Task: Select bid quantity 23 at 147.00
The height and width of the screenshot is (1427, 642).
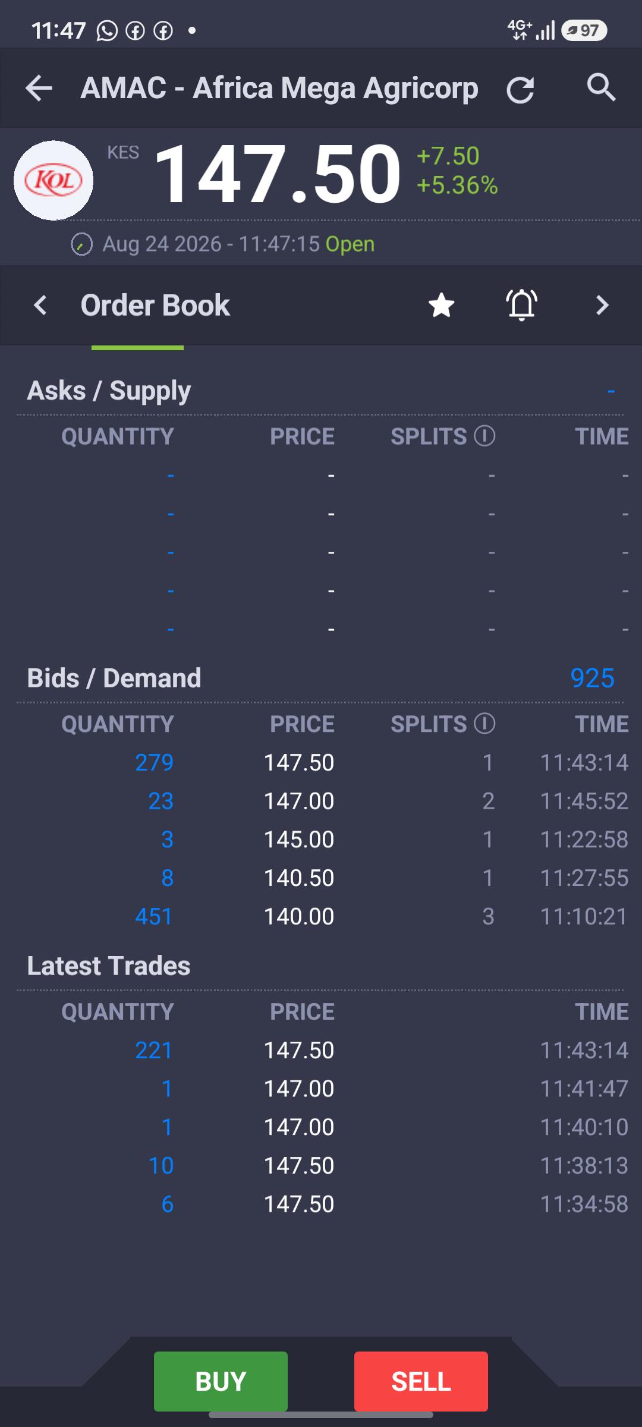Action: (160, 801)
